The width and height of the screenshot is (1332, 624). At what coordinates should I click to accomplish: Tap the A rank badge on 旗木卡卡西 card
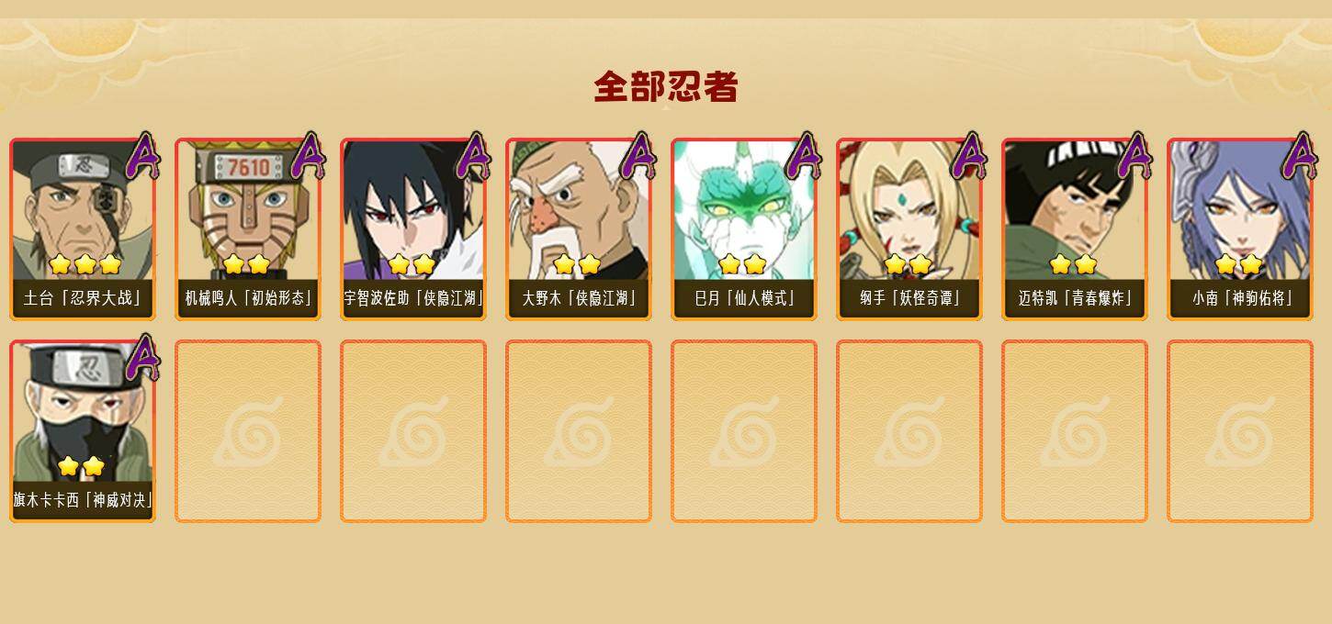[143, 359]
